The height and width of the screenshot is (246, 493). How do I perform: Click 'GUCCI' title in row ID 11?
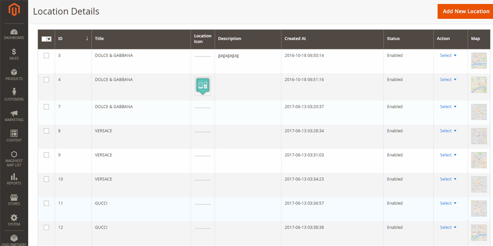tap(101, 203)
